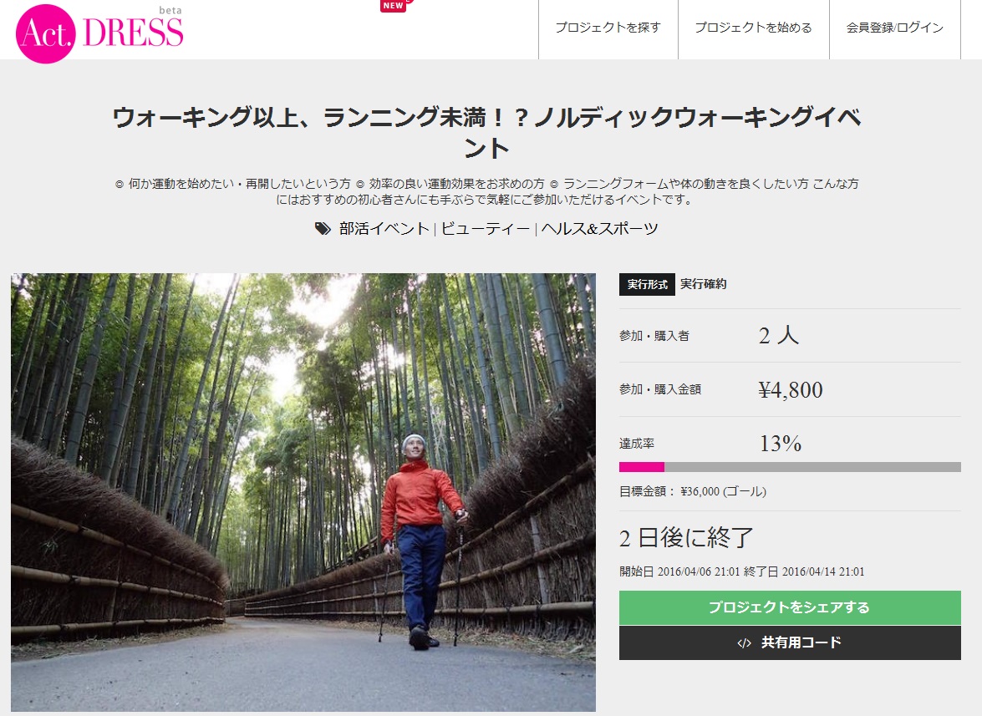Image resolution: width=982 pixels, height=716 pixels.
Task: Go to 会員登録/ログイン
Action: (x=895, y=28)
